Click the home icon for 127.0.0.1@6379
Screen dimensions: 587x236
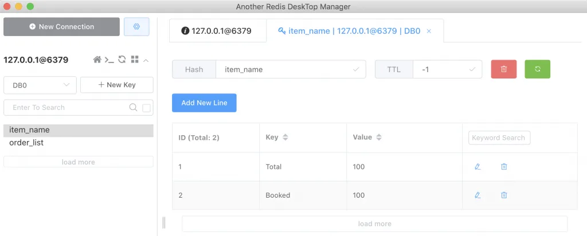[x=97, y=60]
